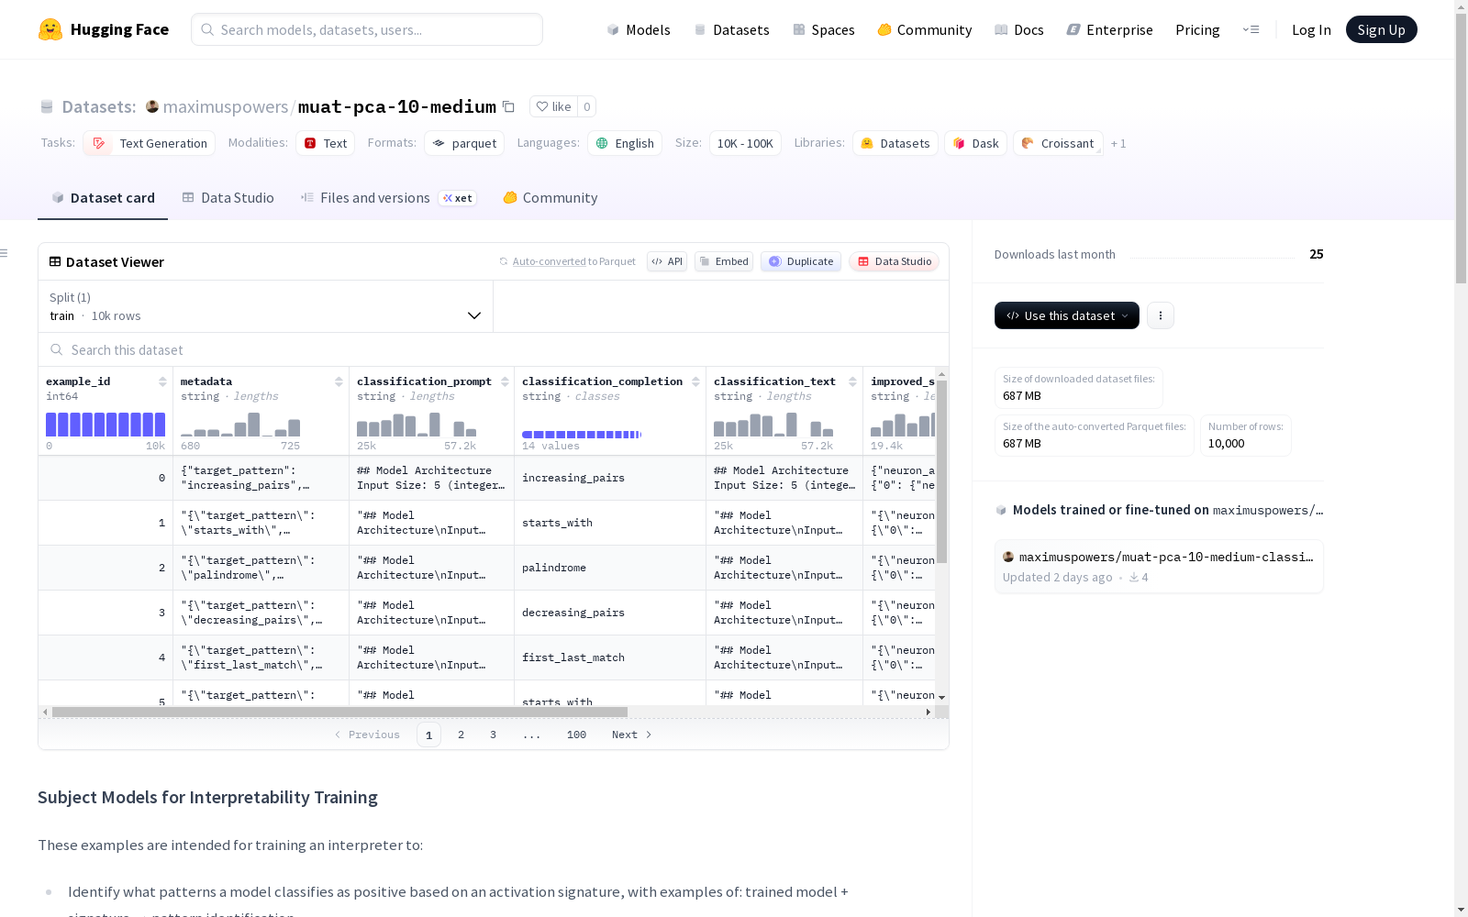This screenshot has height=917, width=1468.
Task: Click the maximuspowers avatar icon
Action: click(x=152, y=106)
